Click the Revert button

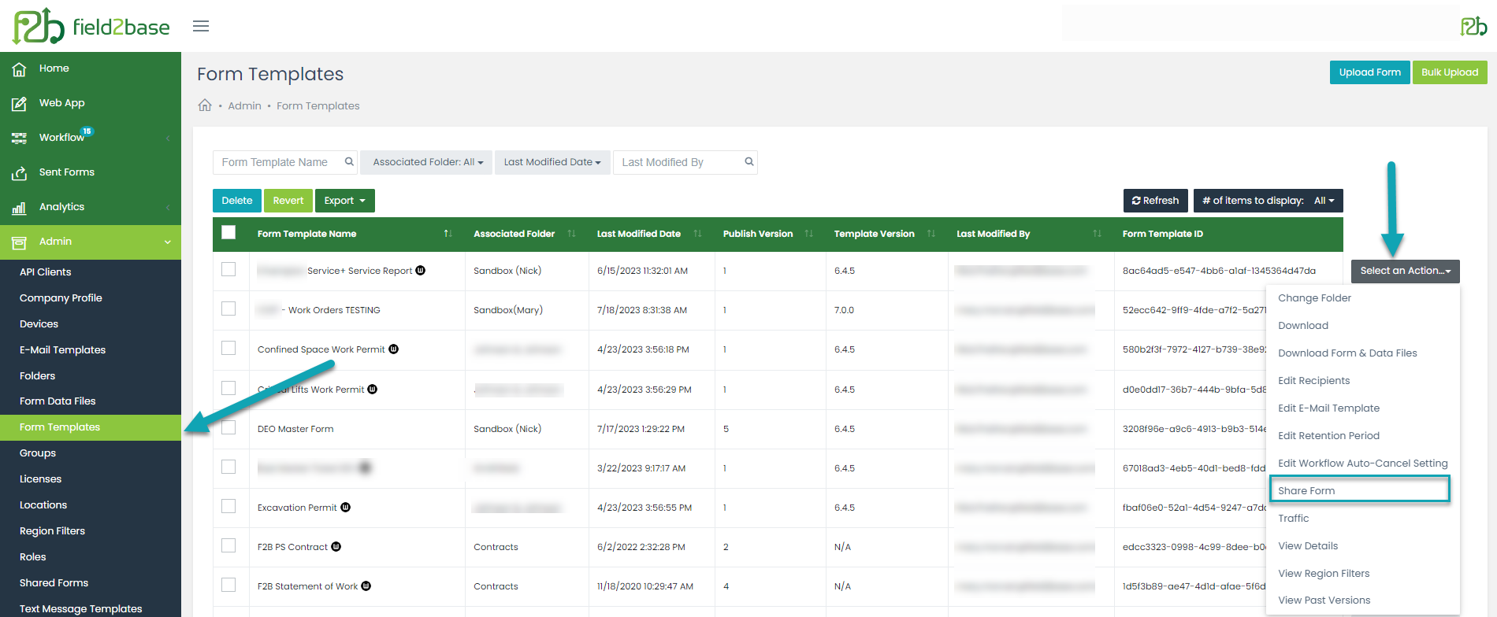[288, 201]
